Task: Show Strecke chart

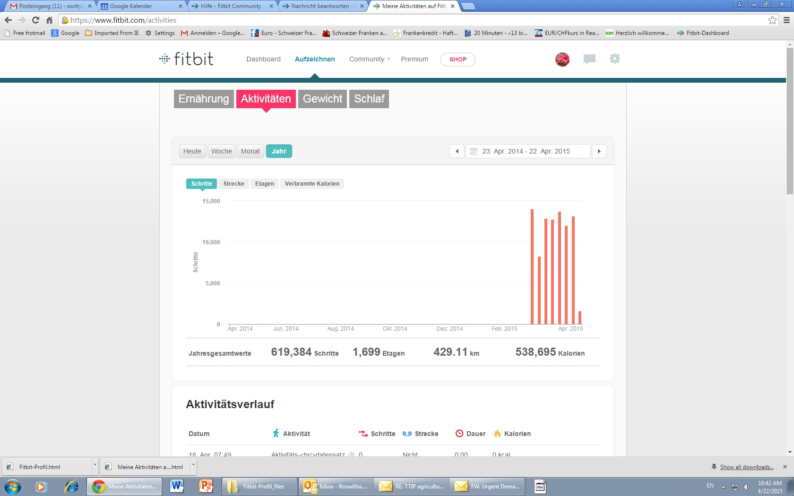Action: click(234, 183)
